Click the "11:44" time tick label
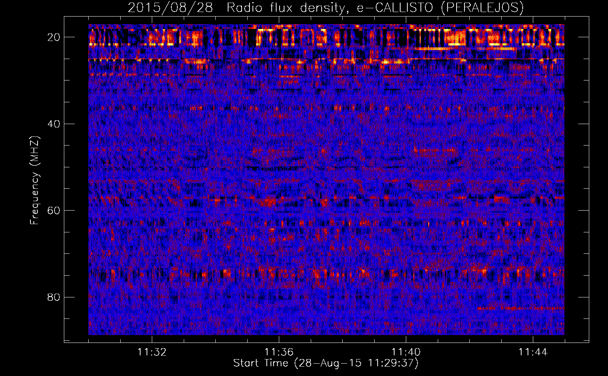Image resolution: width=608 pixels, height=376 pixels. (533, 352)
